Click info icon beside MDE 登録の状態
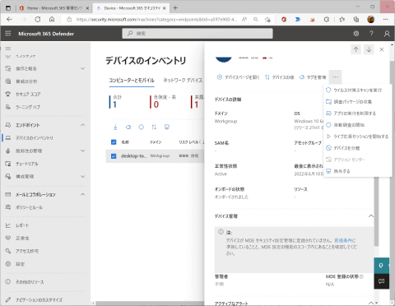The height and width of the screenshot is (306, 395). click(361, 276)
